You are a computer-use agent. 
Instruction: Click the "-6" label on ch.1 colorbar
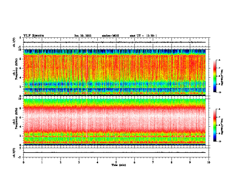point(219,60)
